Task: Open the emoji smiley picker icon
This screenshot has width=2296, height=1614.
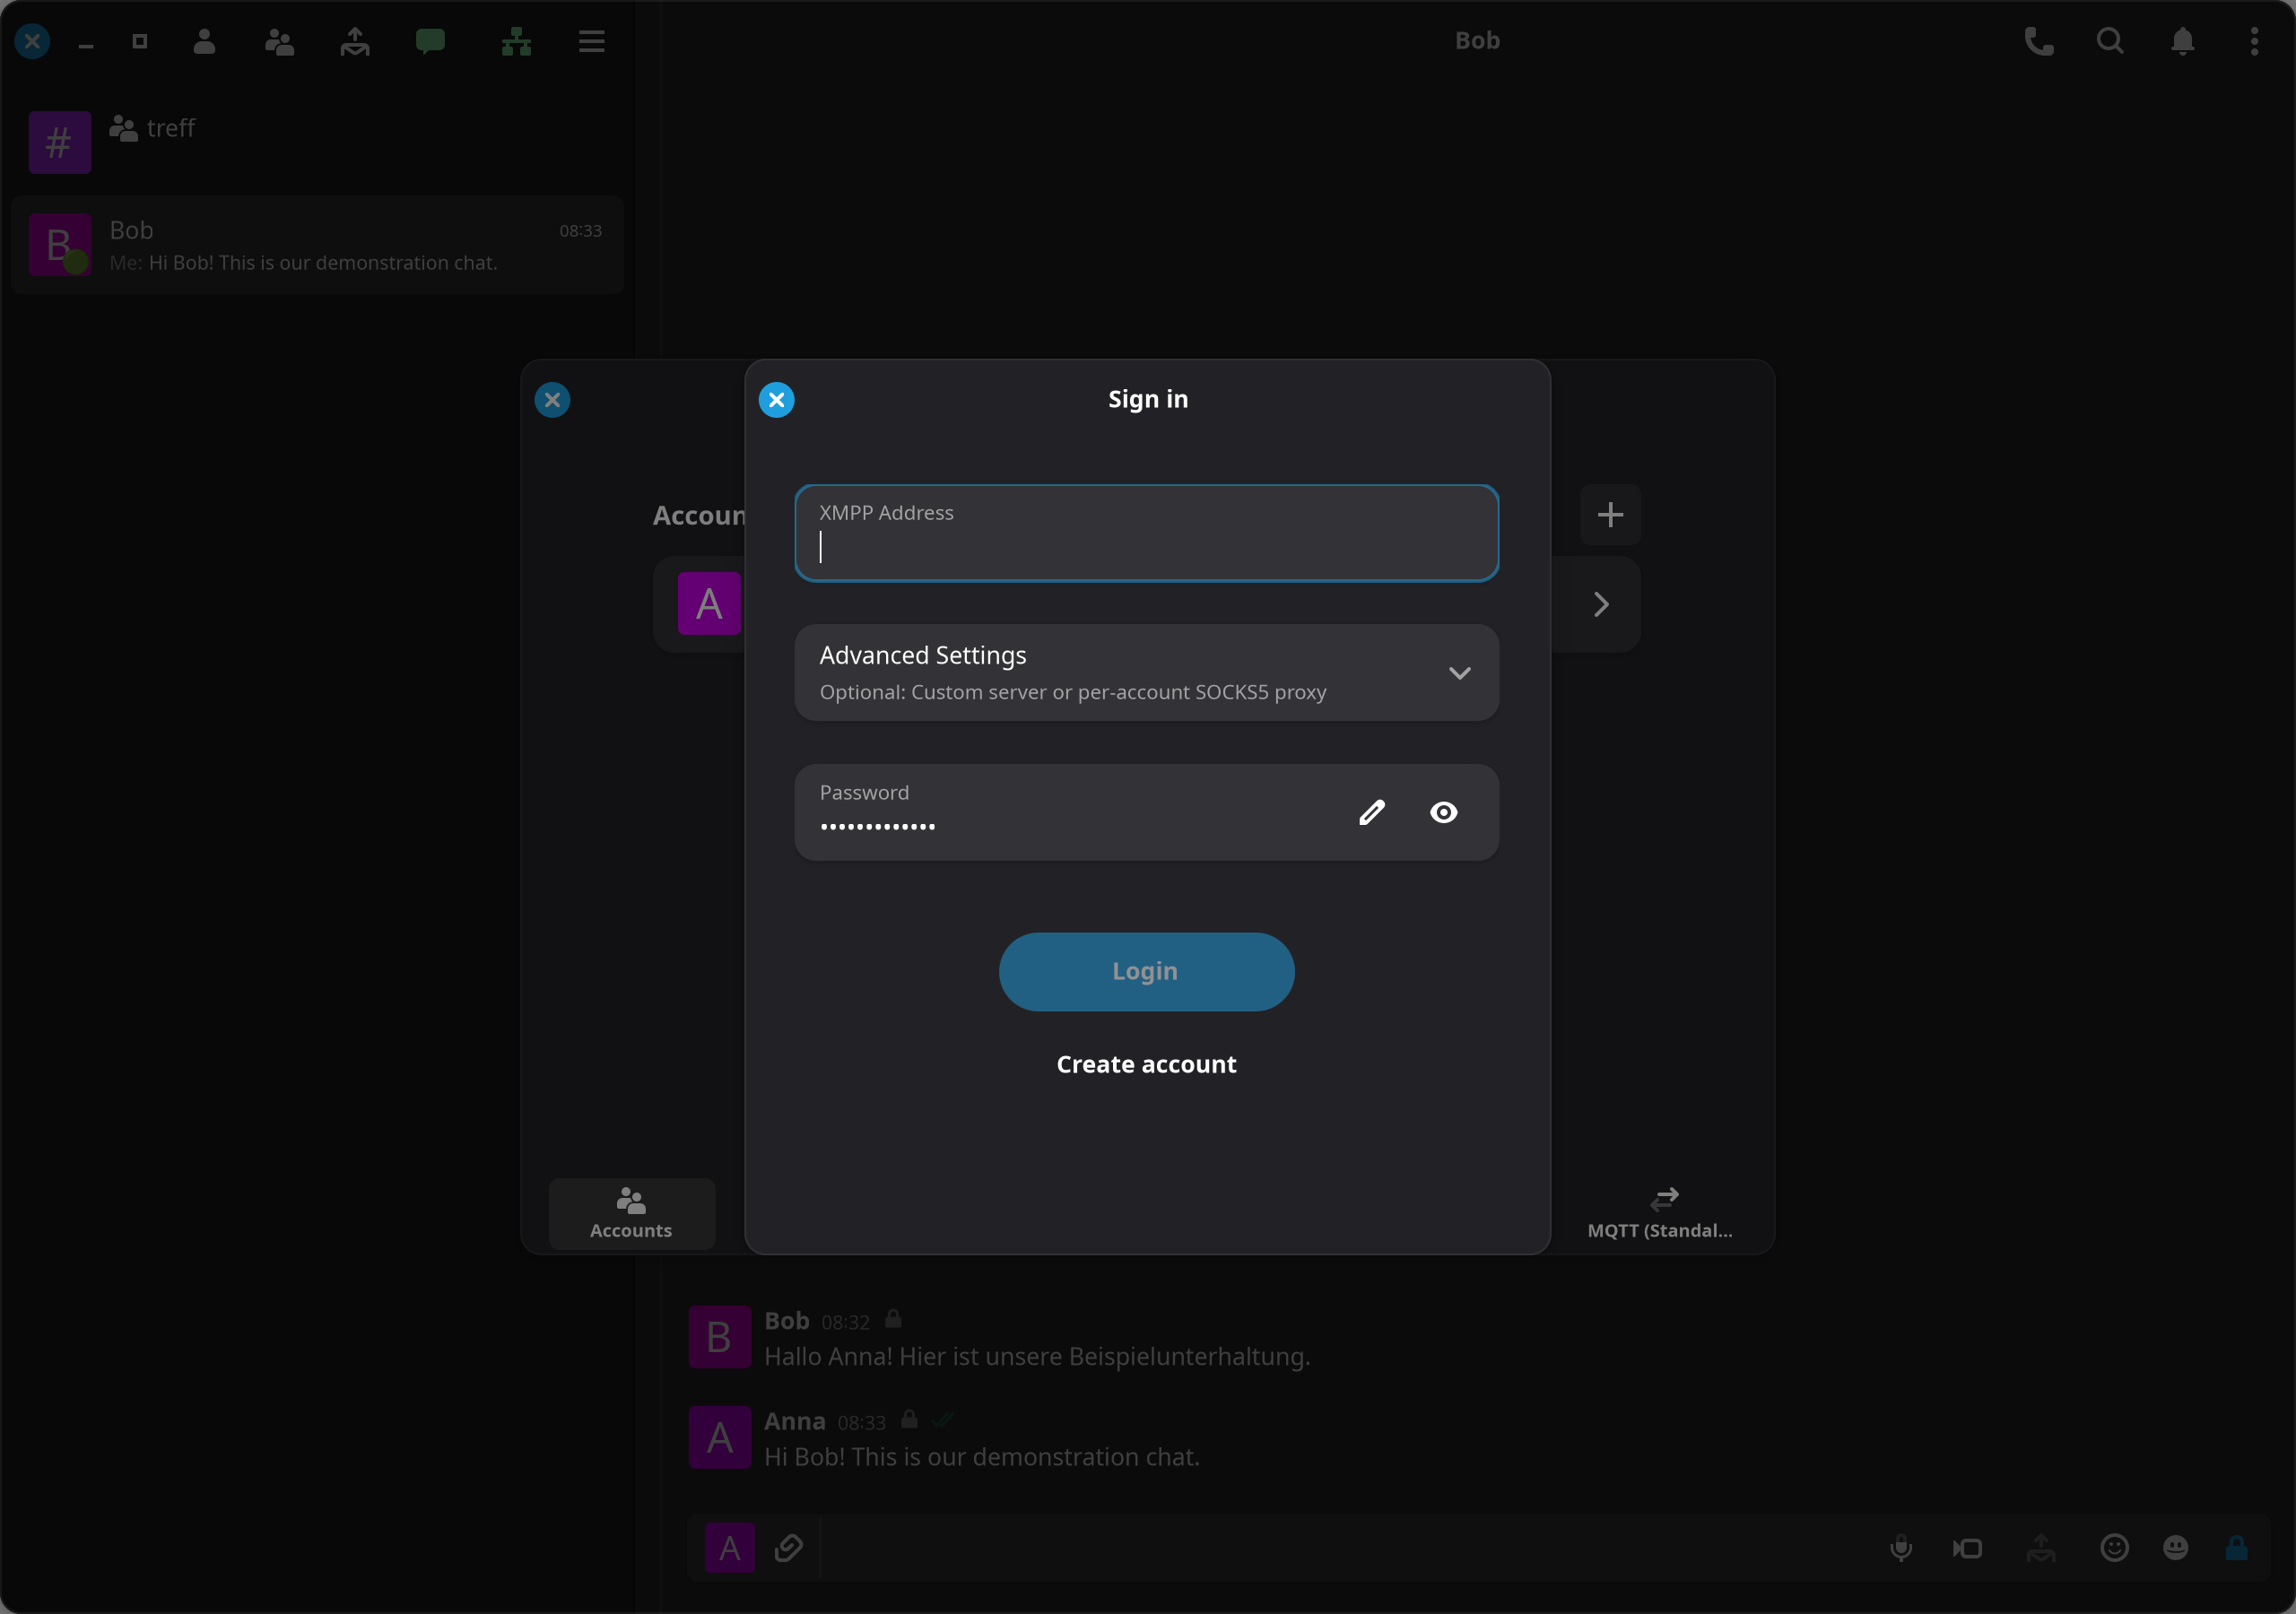Action: (x=2114, y=1548)
